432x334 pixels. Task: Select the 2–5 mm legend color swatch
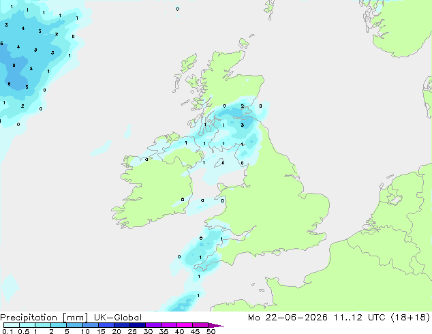click(59, 325)
